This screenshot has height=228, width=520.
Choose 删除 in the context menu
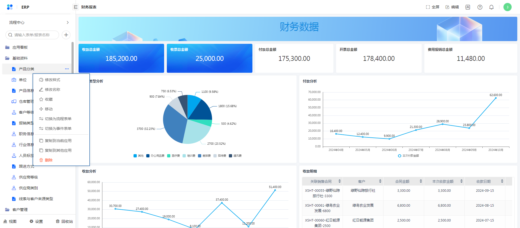[x=49, y=160]
